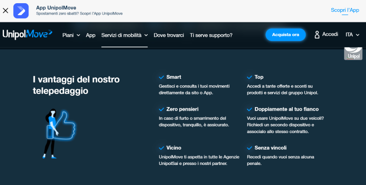Click text 'Vuoi usare UnipolMove su due veicoli?'
This screenshot has height=185, width=366.
(285, 118)
